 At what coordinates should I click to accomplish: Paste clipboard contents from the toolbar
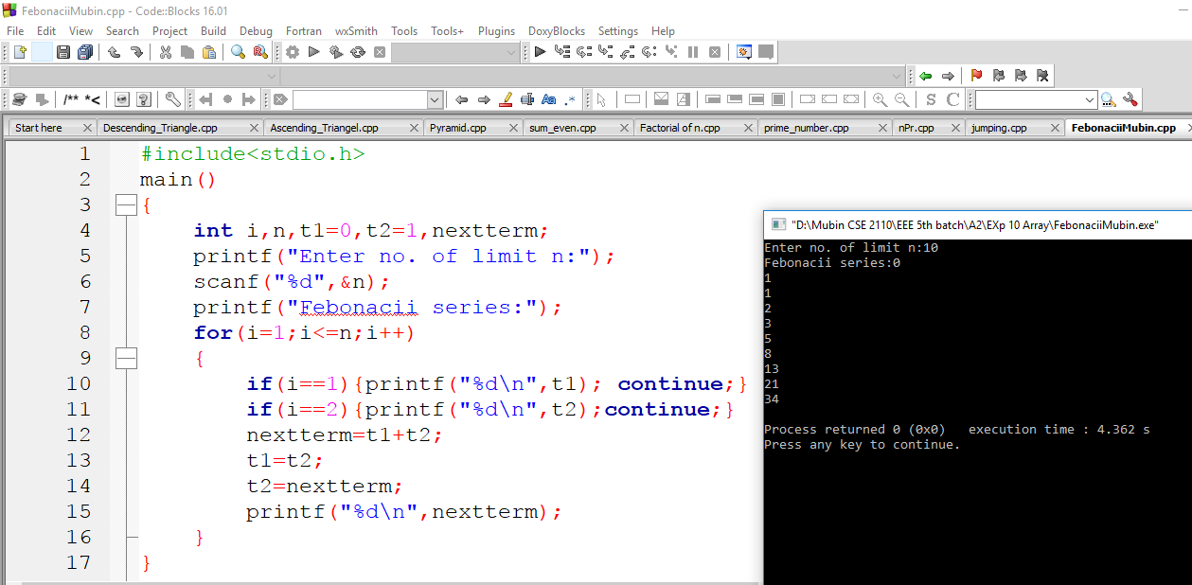click(x=208, y=53)
